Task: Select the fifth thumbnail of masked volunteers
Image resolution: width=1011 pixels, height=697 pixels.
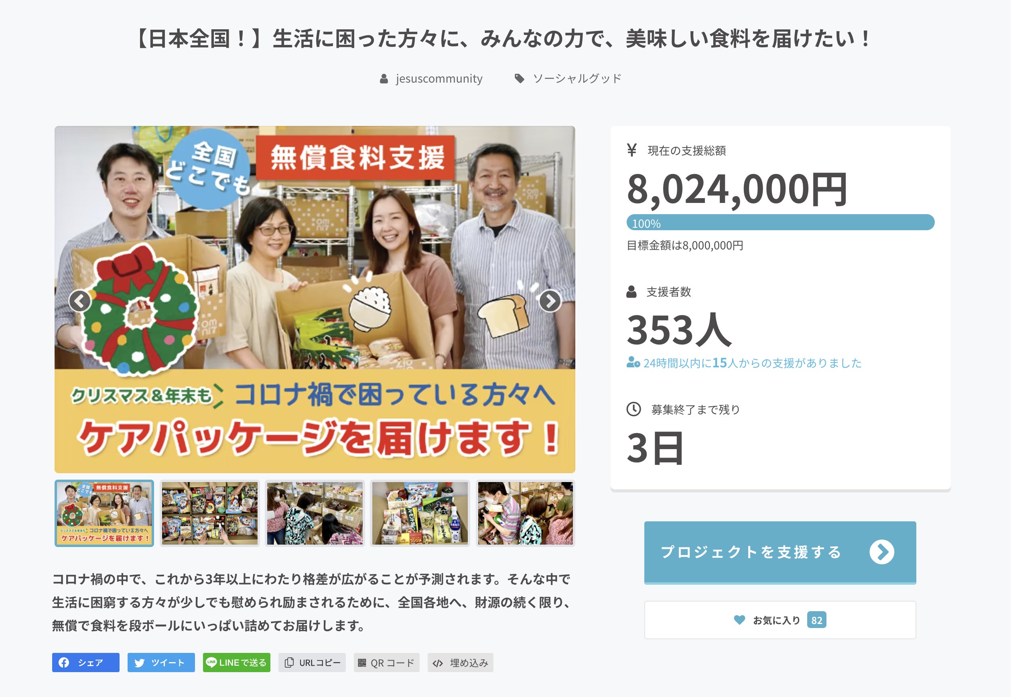Action: 525,513
